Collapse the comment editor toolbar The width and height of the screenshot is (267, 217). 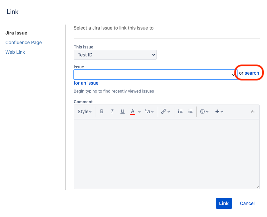click(252, 111)
